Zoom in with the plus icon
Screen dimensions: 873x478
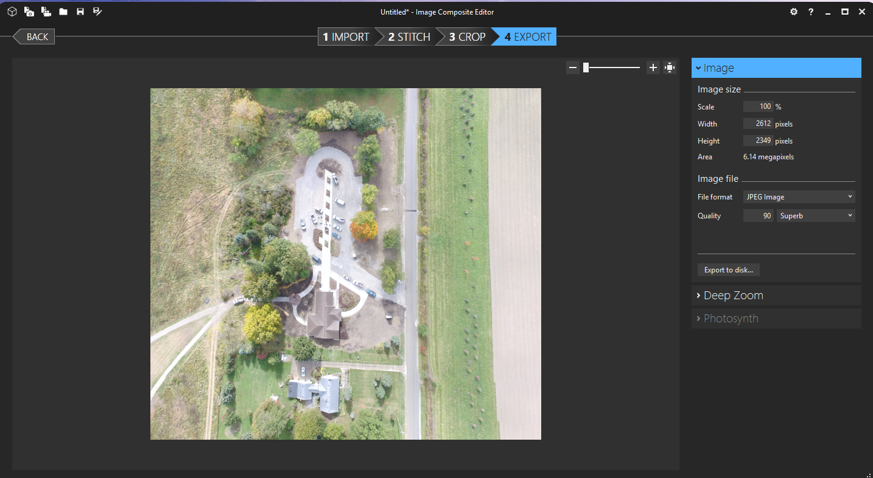point(653,67)
